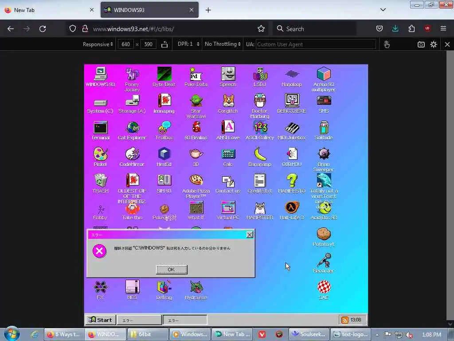The width and height of the screenshot is (454, 341).
Task: Open Credits.txt file
Action: click(260, 183)
